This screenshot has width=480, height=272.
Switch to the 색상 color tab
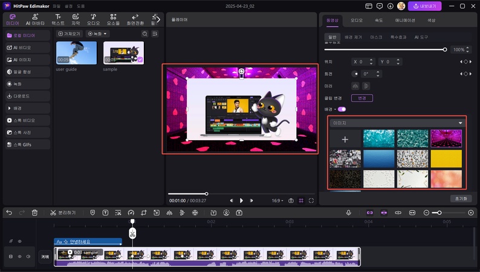point(431,20)
